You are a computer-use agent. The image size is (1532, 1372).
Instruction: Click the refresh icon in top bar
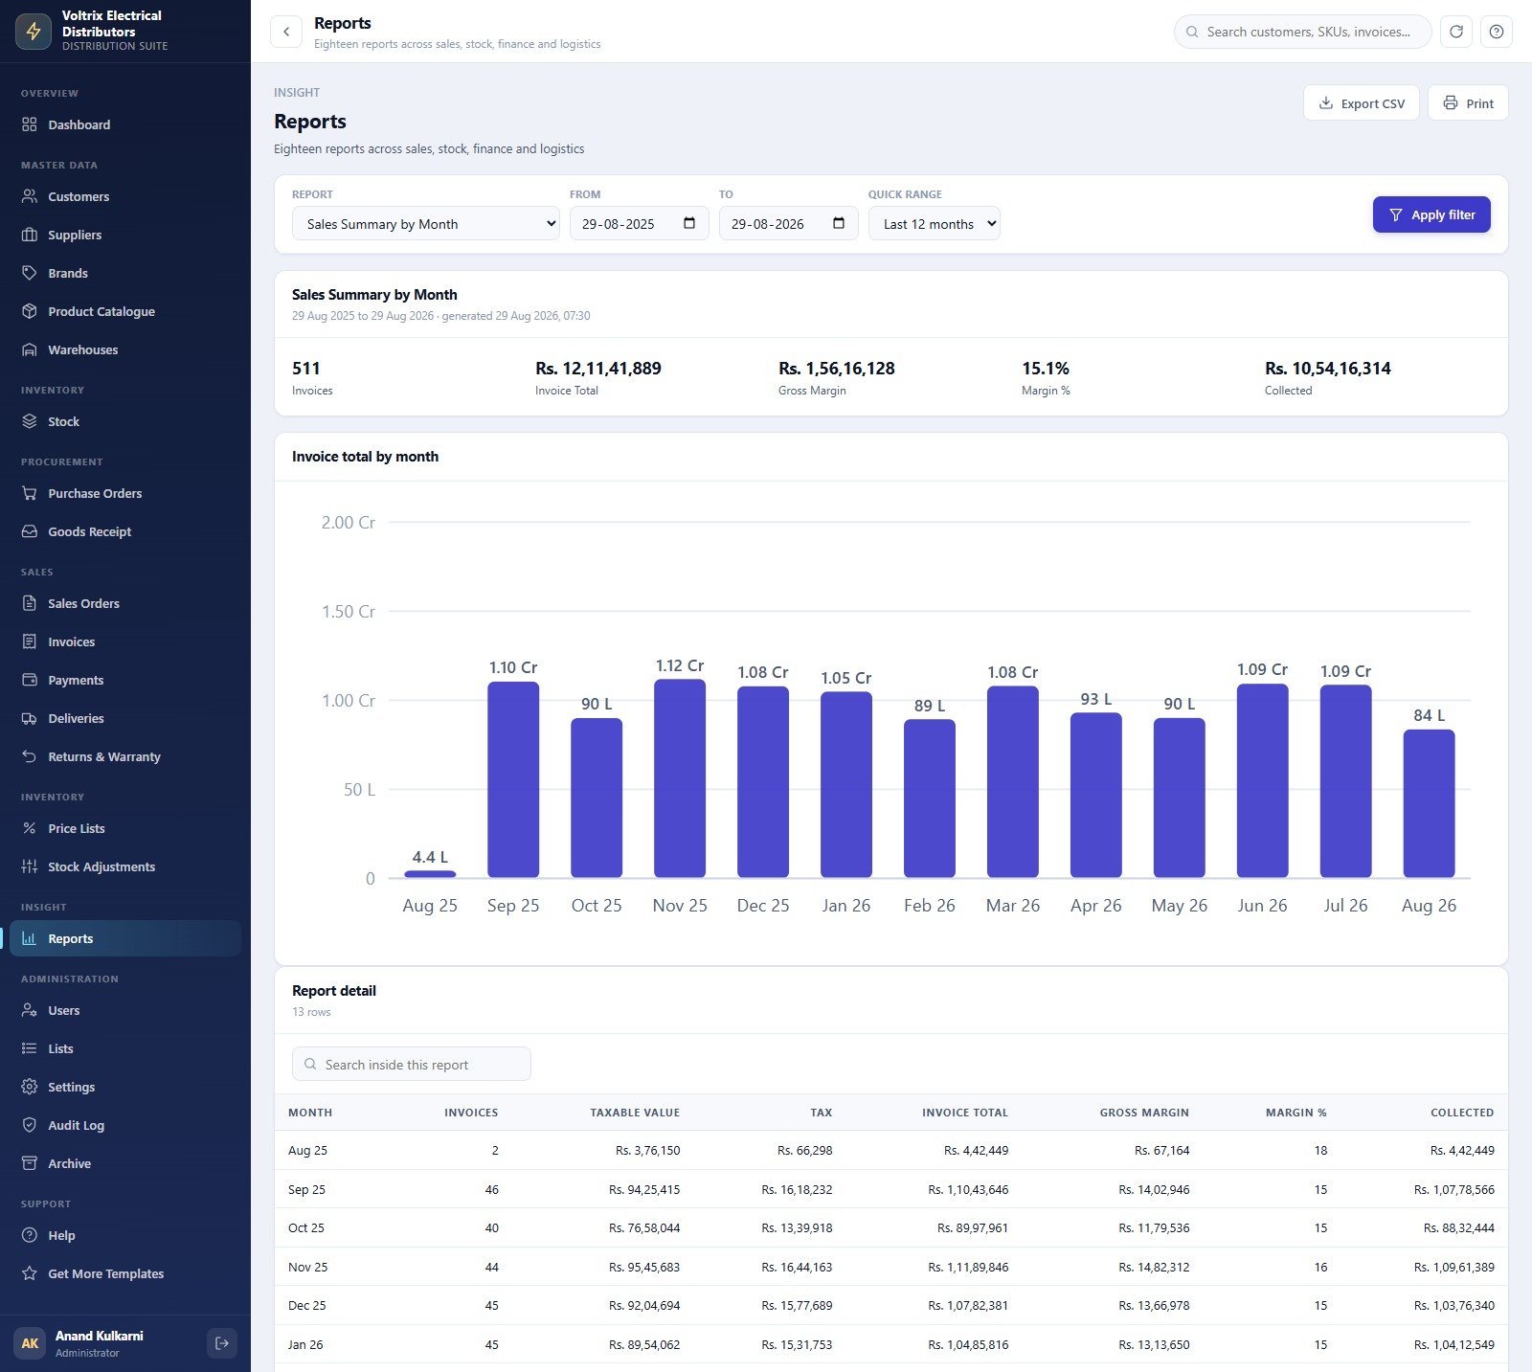[1456, 32]
